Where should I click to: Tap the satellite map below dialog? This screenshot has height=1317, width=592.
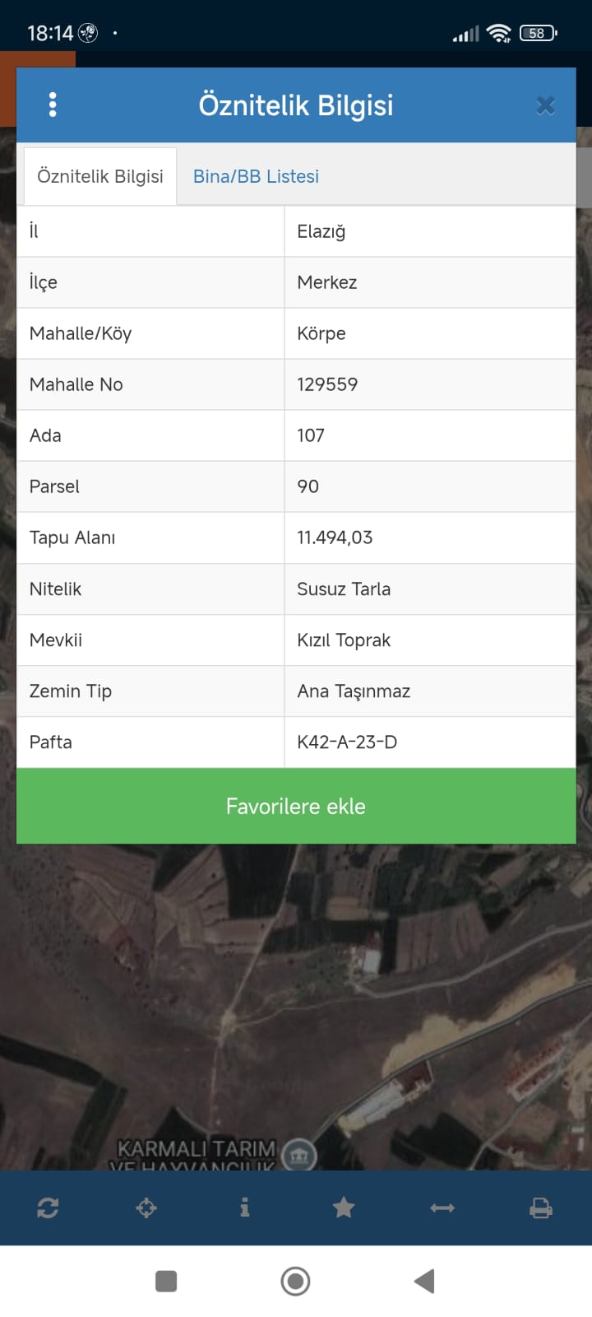[x=296, y=1004]
